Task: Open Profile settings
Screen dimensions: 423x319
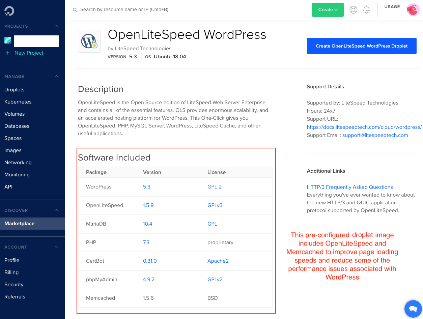Action: tap(12, 260)
